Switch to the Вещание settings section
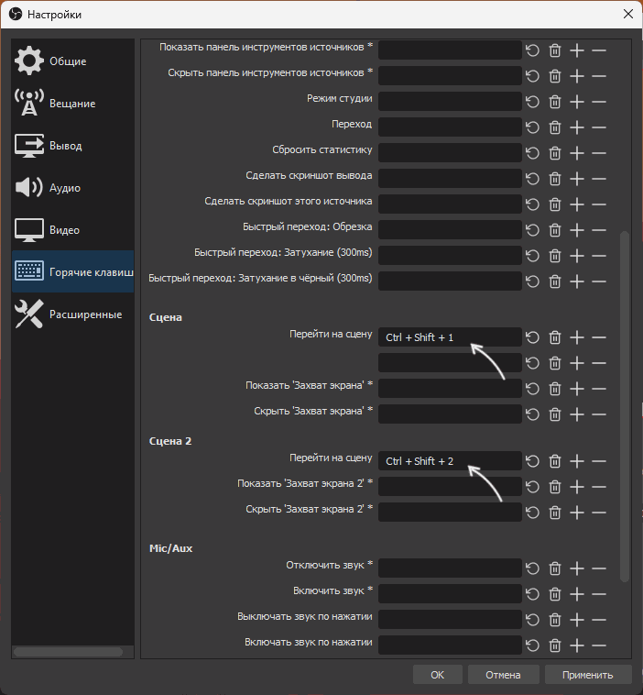Screen dimensions: 643x695 73,104
